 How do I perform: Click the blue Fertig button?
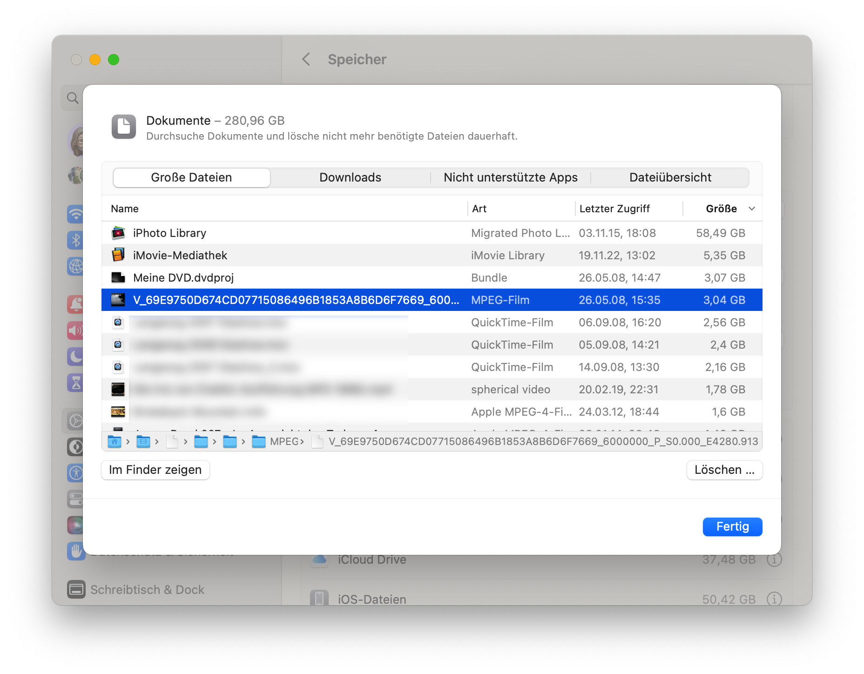[732, 526]
